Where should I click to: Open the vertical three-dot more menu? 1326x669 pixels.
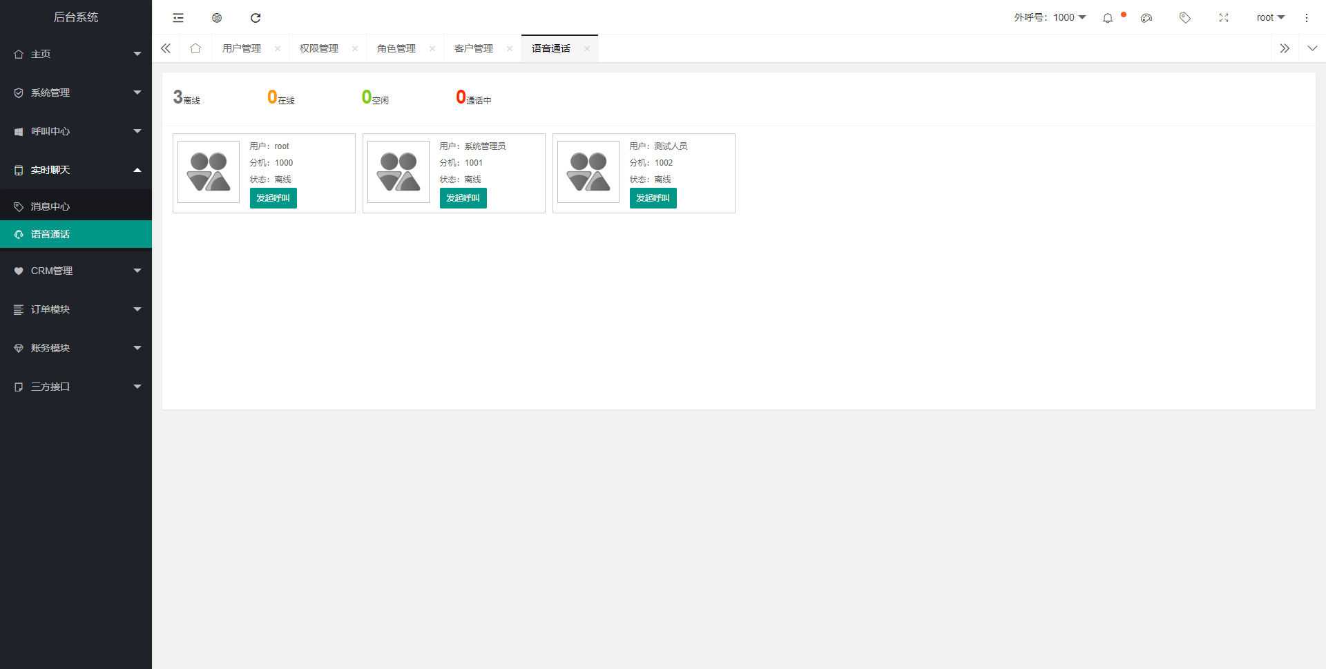1307,18
